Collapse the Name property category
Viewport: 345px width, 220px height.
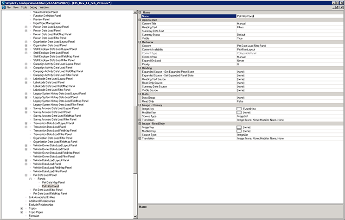[x=140, y=13]
